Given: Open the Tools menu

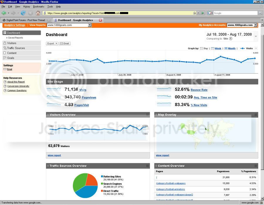Looking at the screenshot, I should tap(50, 6).
